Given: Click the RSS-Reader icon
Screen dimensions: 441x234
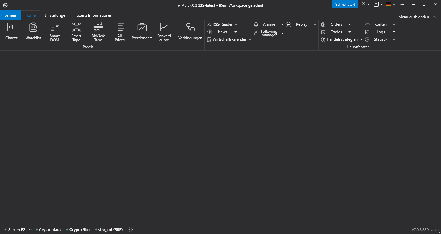Looking at the screenshot, I should 209,24.
